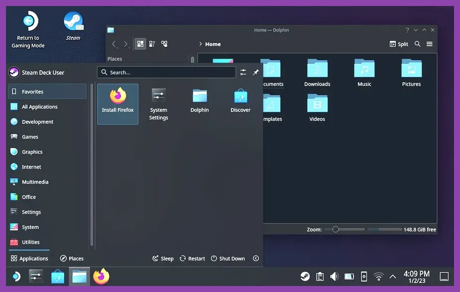The image size is (460, 292).
Task: Select All Applications category
Action: 47,107
